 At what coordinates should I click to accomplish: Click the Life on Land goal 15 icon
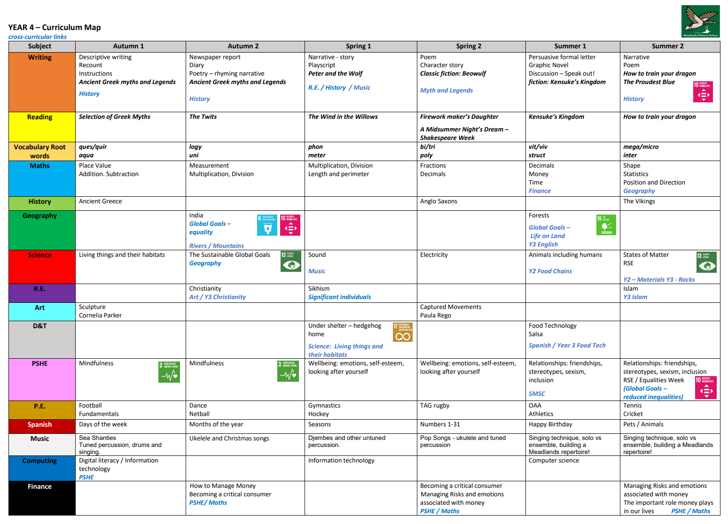click(606, 224)
